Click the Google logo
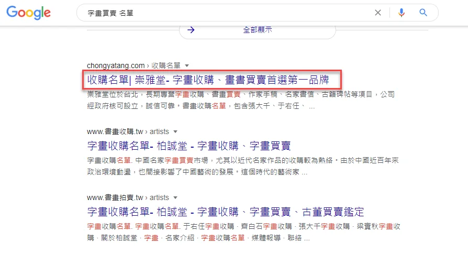Viewport: 468px width, 254px height. [29, 13]
